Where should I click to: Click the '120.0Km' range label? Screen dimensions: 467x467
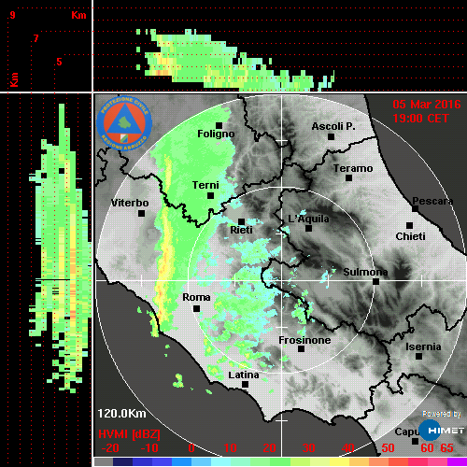point(121,414)
